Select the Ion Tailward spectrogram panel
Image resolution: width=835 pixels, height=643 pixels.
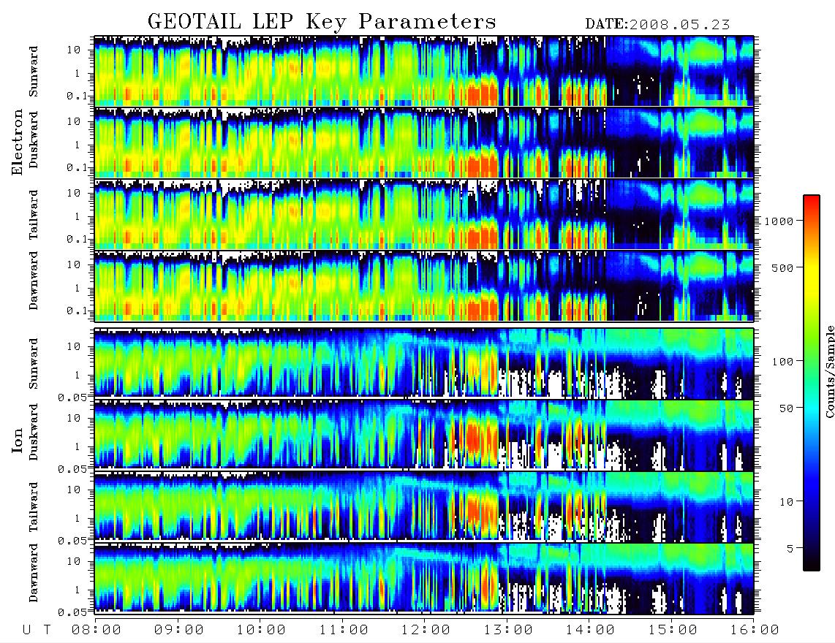[424, 506]
